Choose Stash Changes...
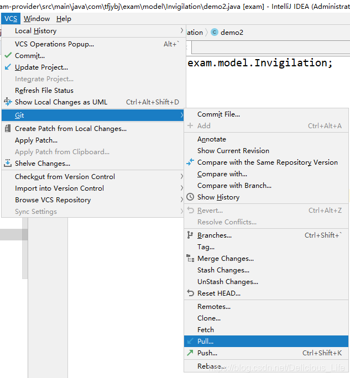 [x=266, y=270]
